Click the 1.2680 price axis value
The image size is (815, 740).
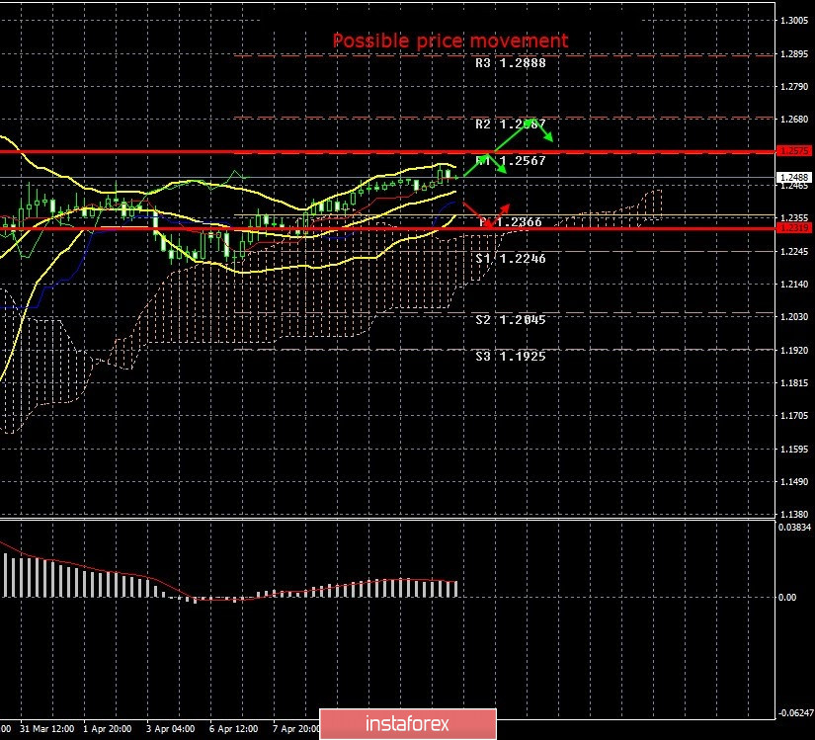click(x=794, y=120)
